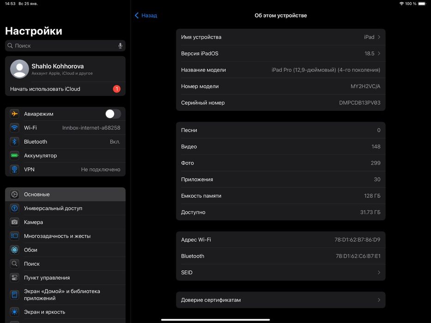Tap the Поиск magnifier icon in settings list
The width and height of the screenshot is (431, 323).
pyautogui.click(x=15, y=264)
